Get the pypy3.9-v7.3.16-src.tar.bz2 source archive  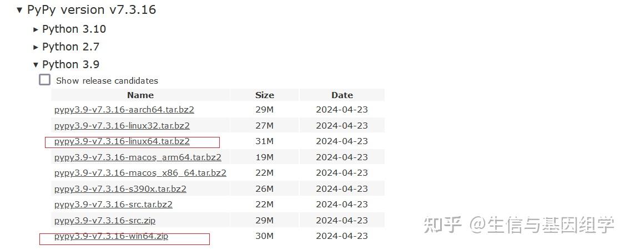coord(113,204)
